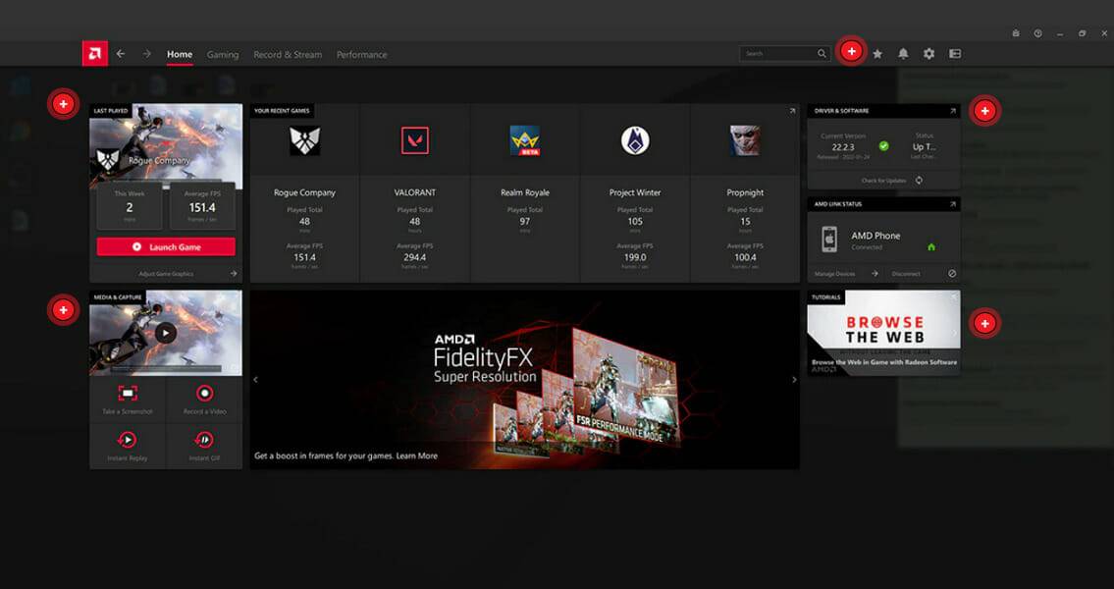1114x589 pixels.
Task: Open Manage Devices
Action: 835,274
